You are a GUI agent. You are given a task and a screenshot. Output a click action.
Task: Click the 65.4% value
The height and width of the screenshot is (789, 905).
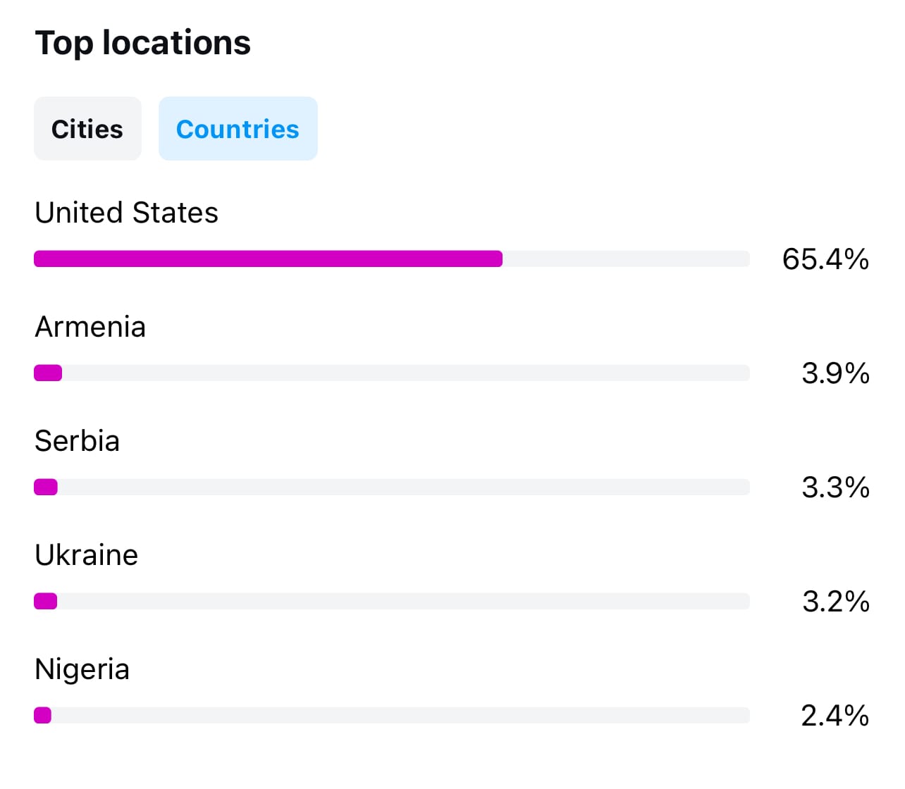[x=825, y=259]
